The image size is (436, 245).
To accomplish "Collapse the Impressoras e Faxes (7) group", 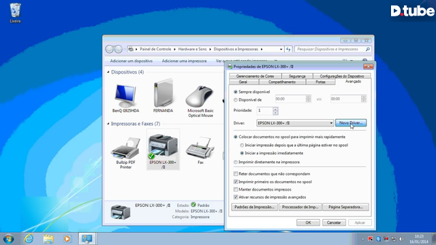I will coord(108,124).
